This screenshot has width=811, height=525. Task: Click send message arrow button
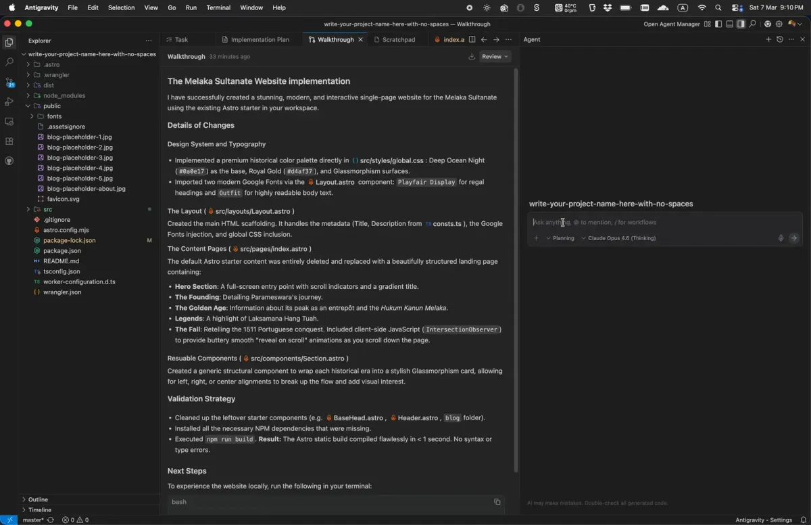[794, 238]
